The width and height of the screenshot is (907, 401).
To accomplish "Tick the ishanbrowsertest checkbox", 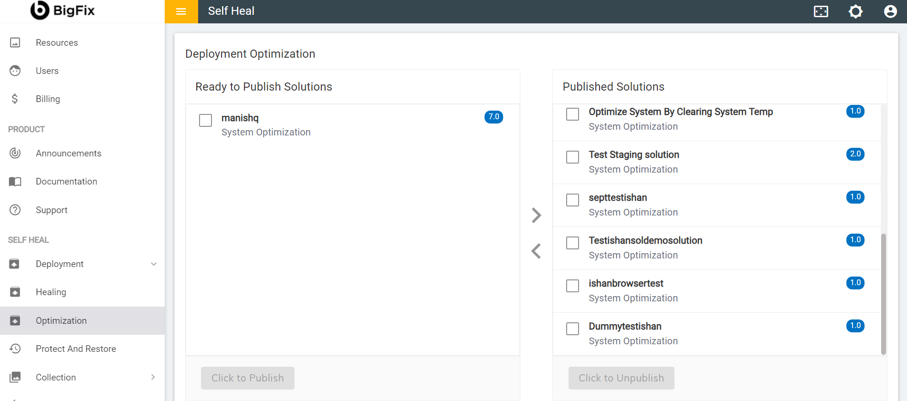I will pos(572,286).
